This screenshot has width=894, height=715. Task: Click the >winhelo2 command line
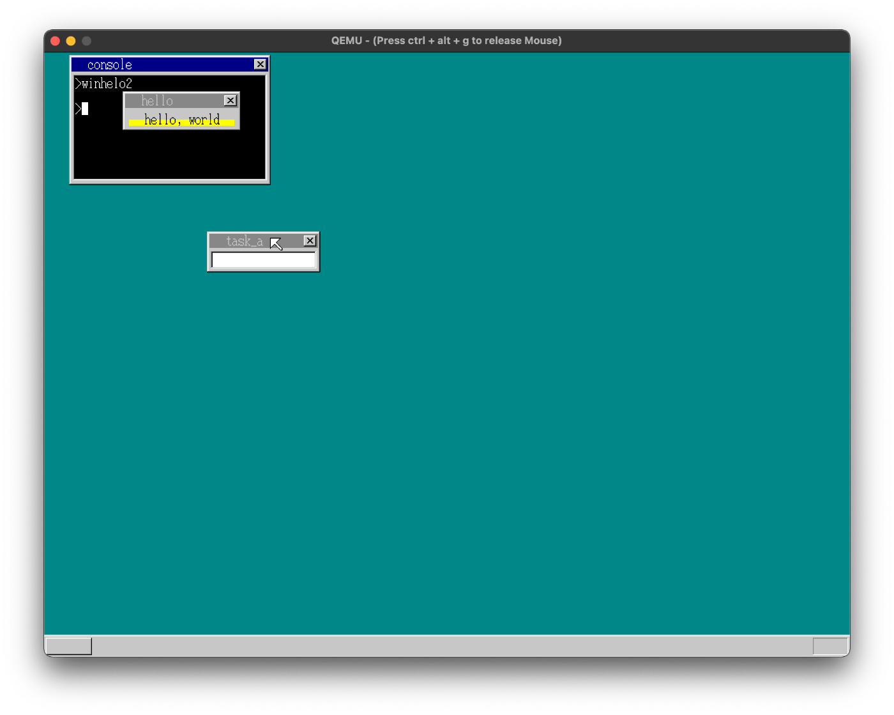pyautogui.click(x=103, y=84)
